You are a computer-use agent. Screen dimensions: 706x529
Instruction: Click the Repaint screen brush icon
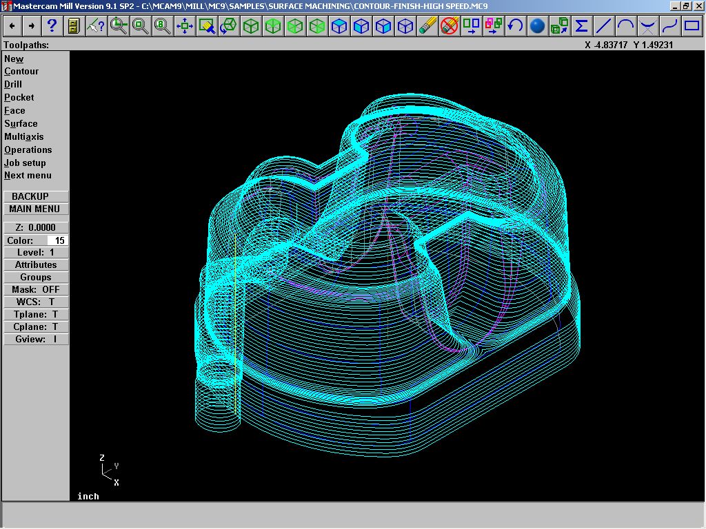tap(207, 27)
